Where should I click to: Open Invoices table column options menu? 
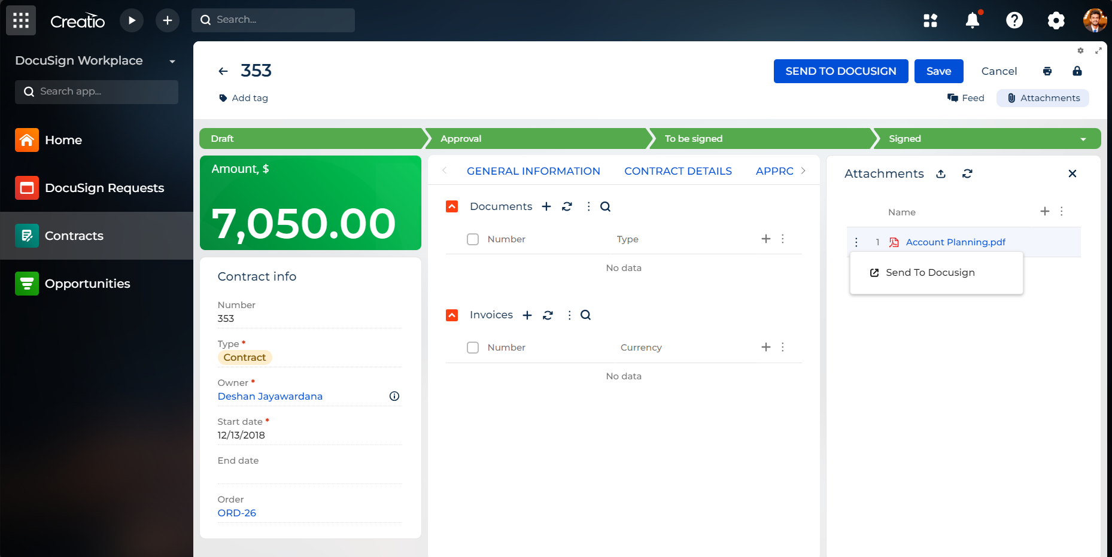point(783,347)
